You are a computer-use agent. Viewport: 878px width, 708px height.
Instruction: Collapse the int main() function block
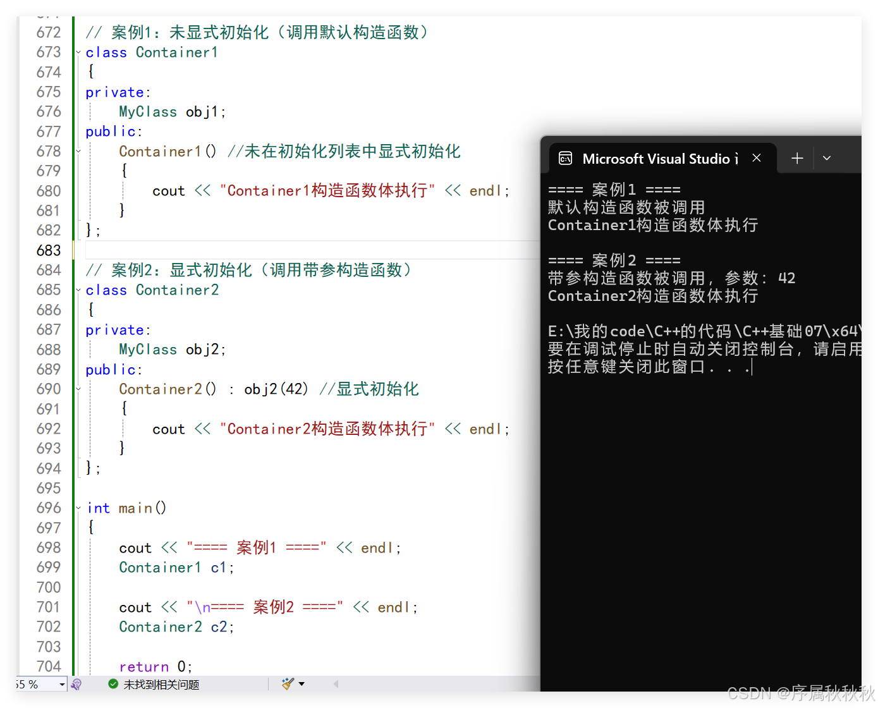pos(78,508)
